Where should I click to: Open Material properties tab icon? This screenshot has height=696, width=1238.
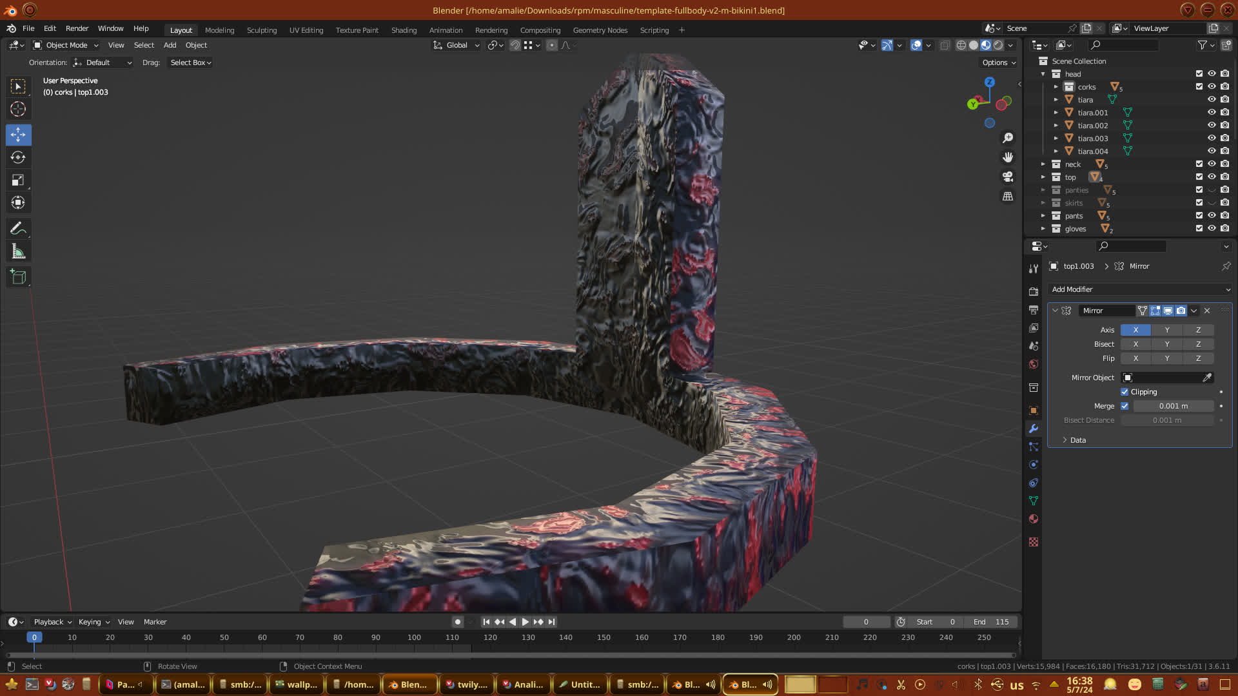(1034, 519)
